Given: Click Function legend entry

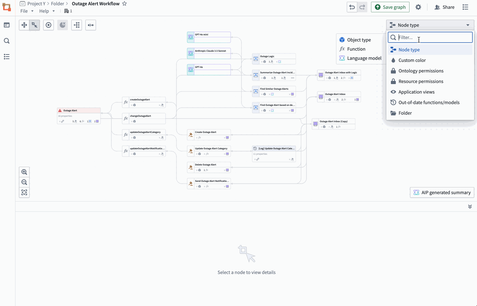Looking at the screenshot, I should point(353,49).
